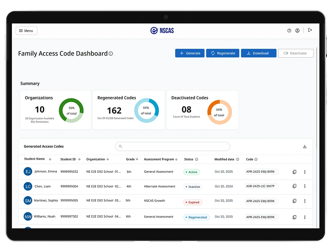
Task: Click the Deactivate button
Action: pos(296,53)
